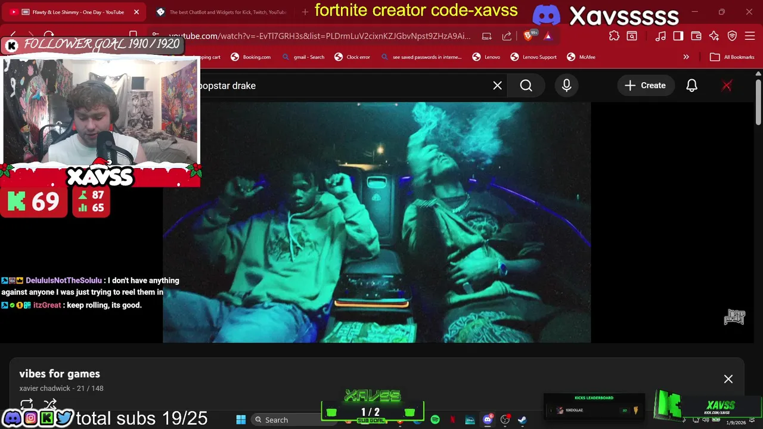Open YouTube notifications bell
Screen dimensions: 763x429
coord(691,86)
